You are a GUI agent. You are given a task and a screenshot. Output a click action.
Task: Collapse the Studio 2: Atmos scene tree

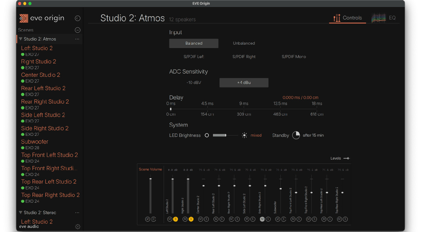21,39
